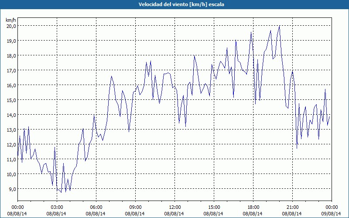Viewport: 349px width, 218px height.
Task: Click the 'km/h' unit label on y-axis
Action: point(11,20)
